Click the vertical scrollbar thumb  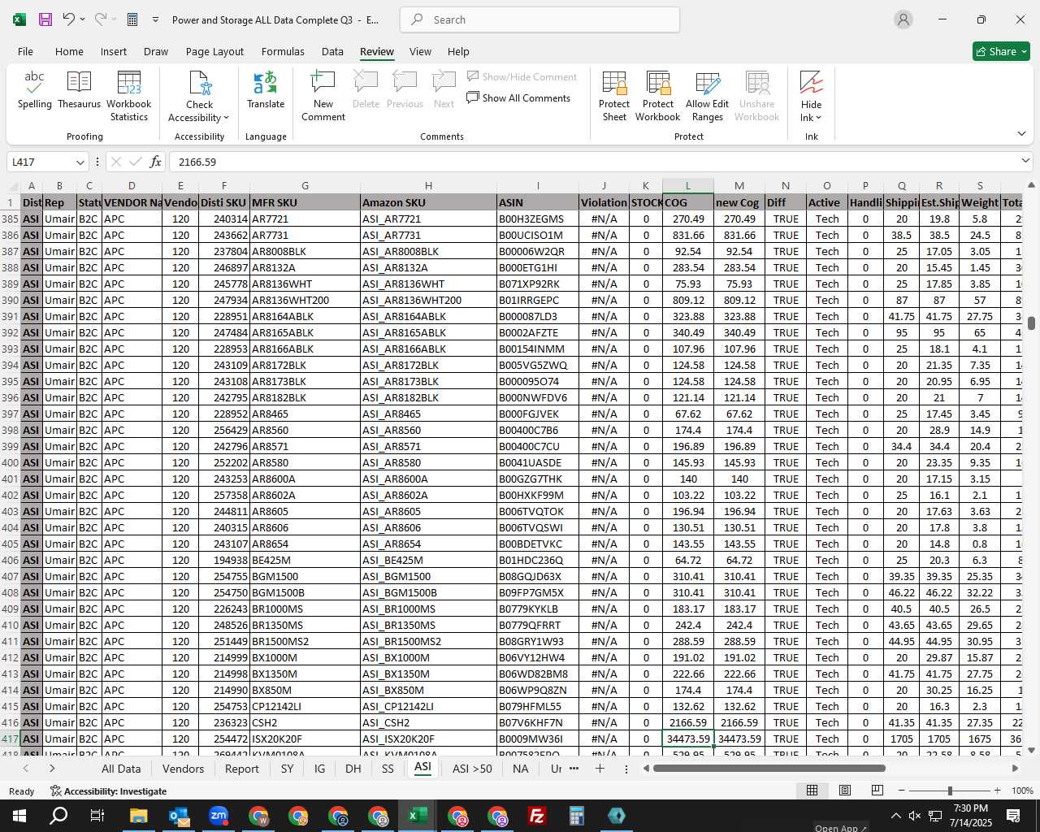pyautogui.click(x=1032, y=323)
